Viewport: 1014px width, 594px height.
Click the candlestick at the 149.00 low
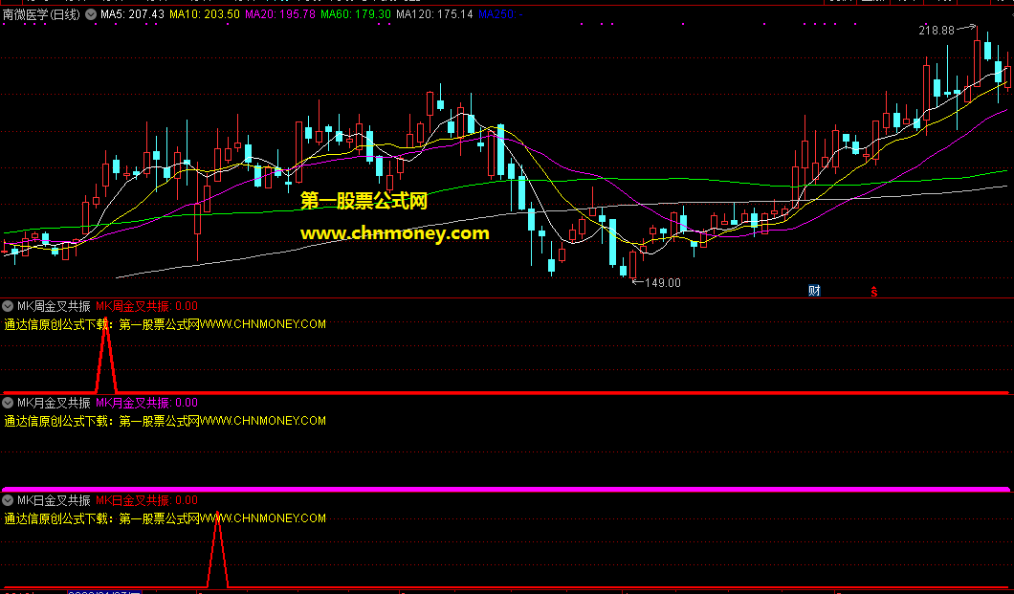pos(632,264)
